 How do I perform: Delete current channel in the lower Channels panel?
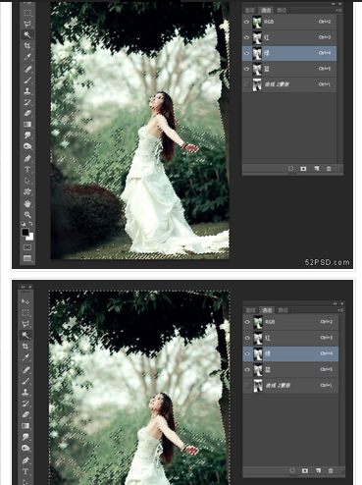click(x=331, y=470)
